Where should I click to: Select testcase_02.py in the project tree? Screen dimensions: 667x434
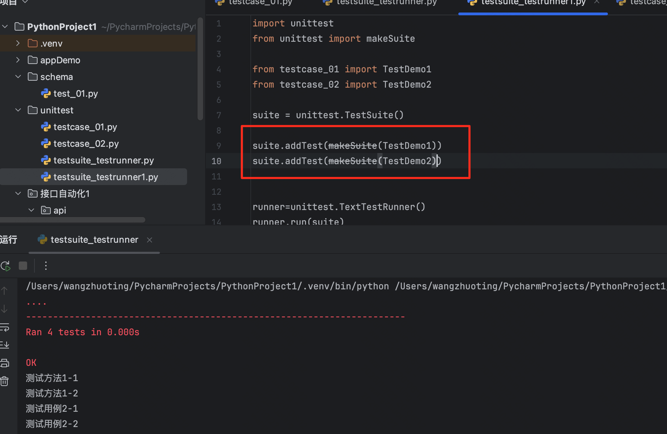tap(86, 144)
